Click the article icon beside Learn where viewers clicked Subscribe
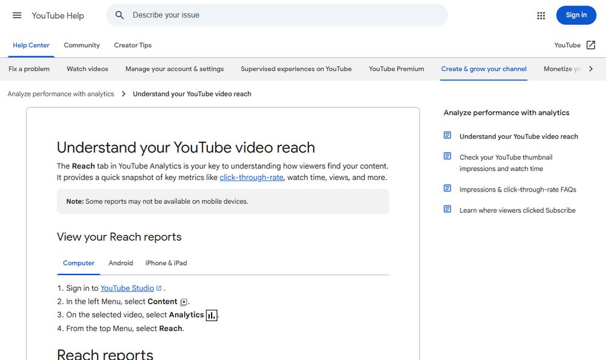 tap(447, 209)
